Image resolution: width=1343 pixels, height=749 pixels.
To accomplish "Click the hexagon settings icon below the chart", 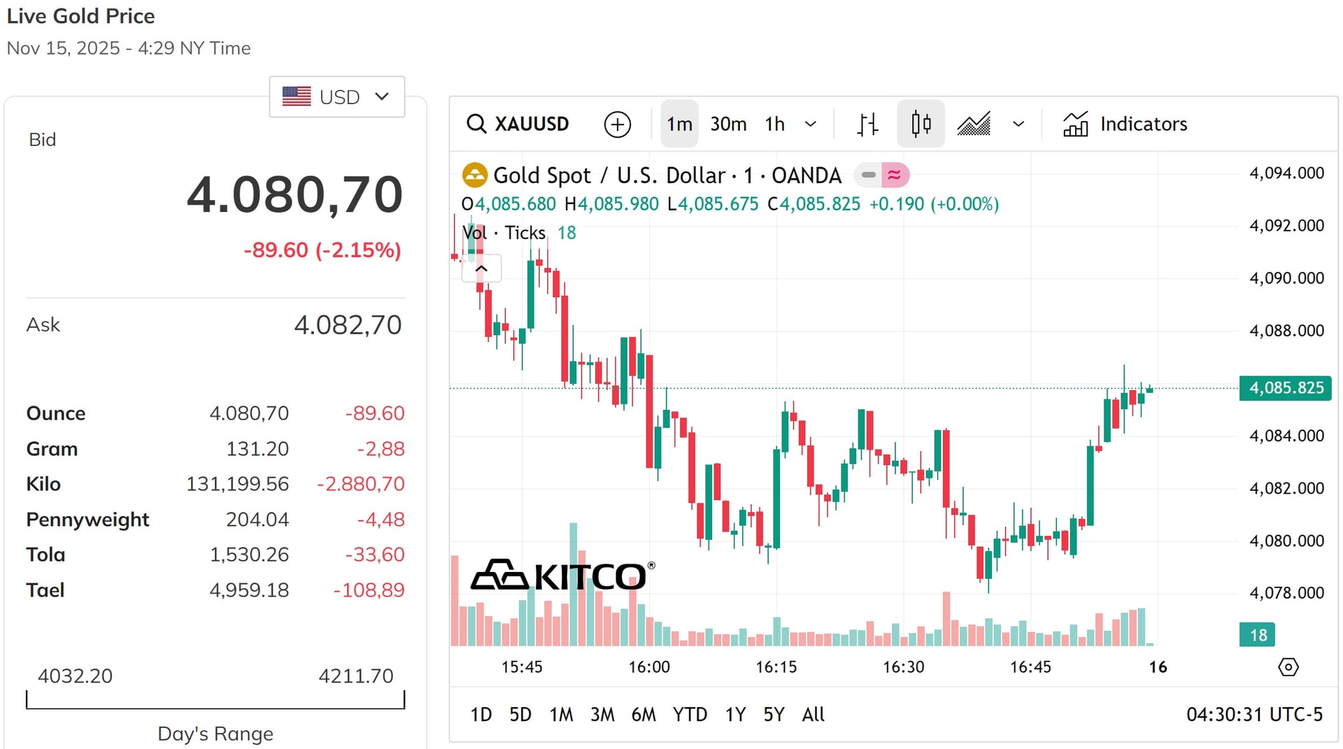I will [1289, 667].
